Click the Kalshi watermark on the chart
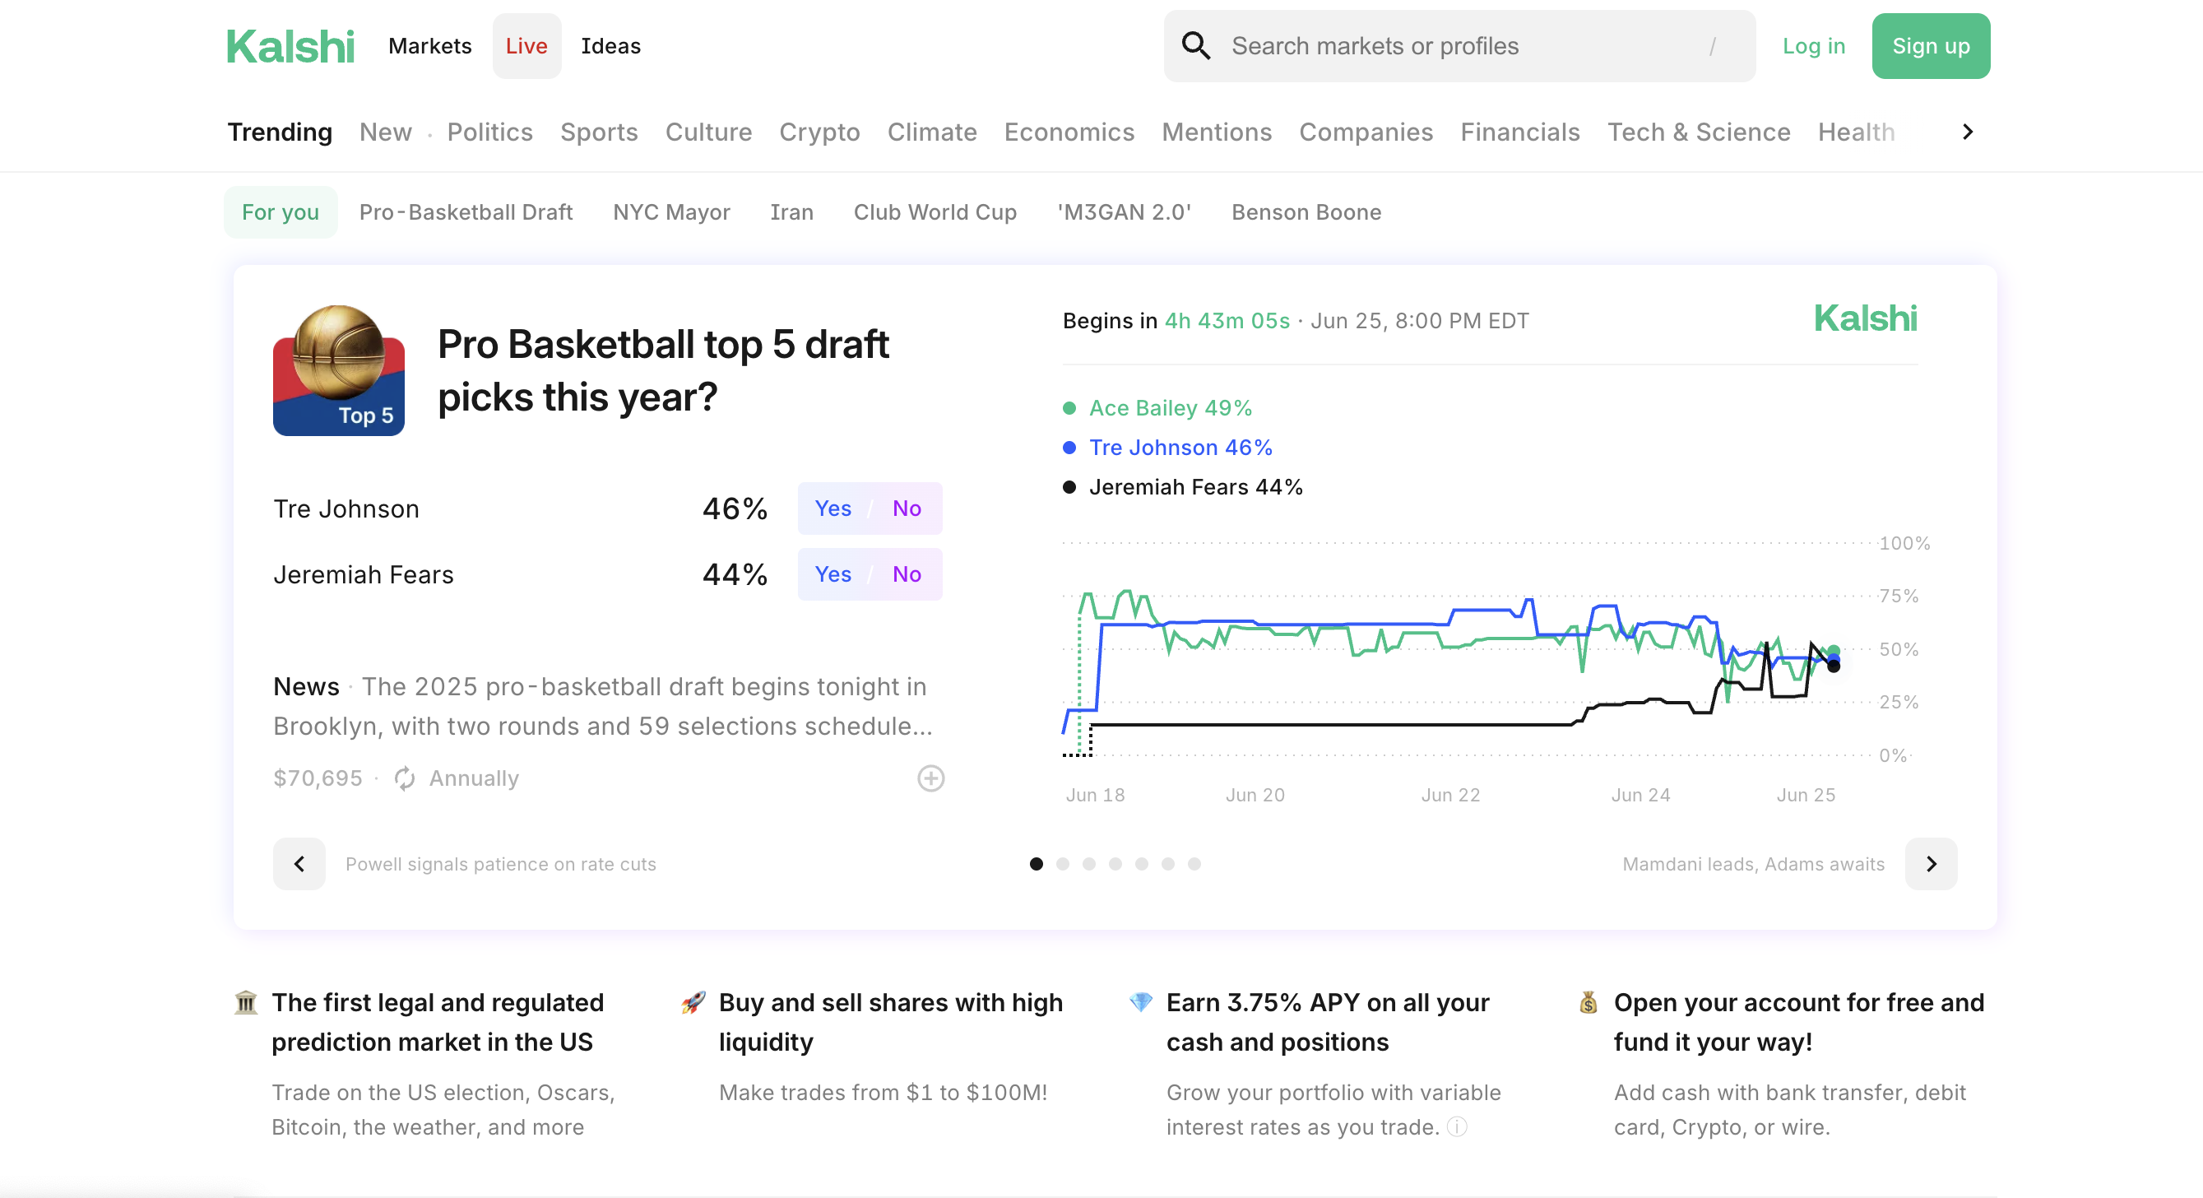 point(1866,318)
